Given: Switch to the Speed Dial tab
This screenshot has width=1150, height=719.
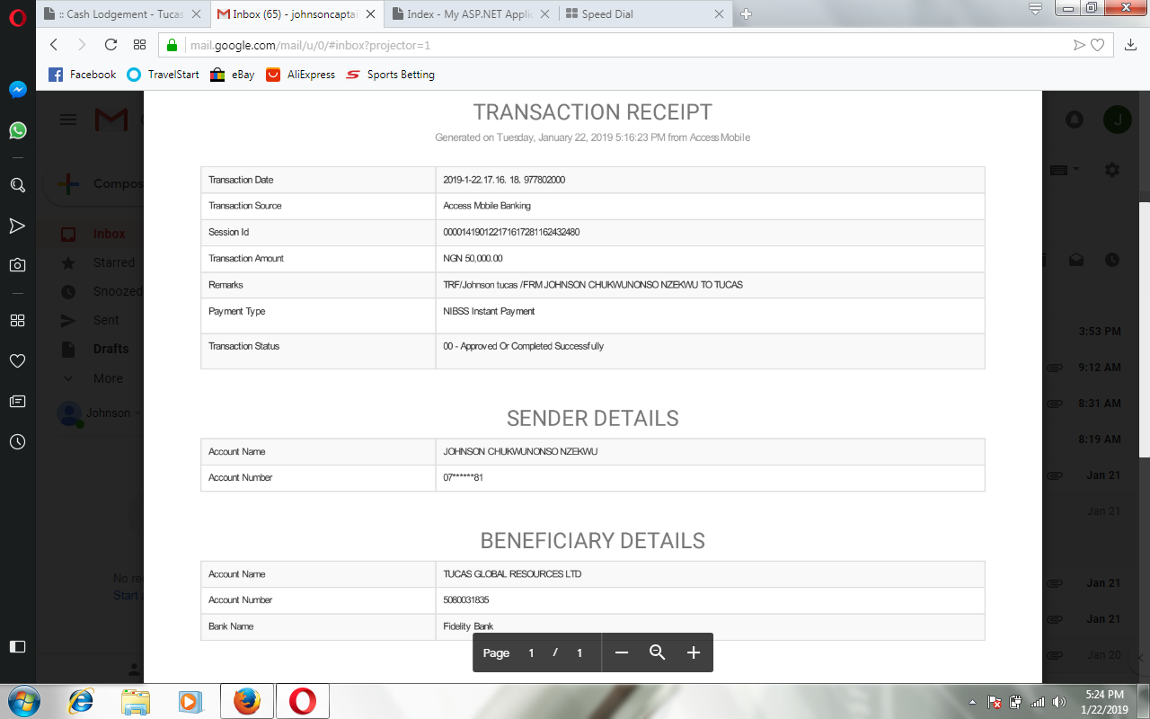Looking at the screenshot, I should 641,14.
